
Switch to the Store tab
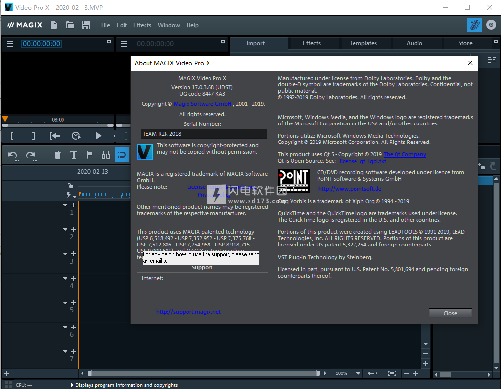[465, 43]
